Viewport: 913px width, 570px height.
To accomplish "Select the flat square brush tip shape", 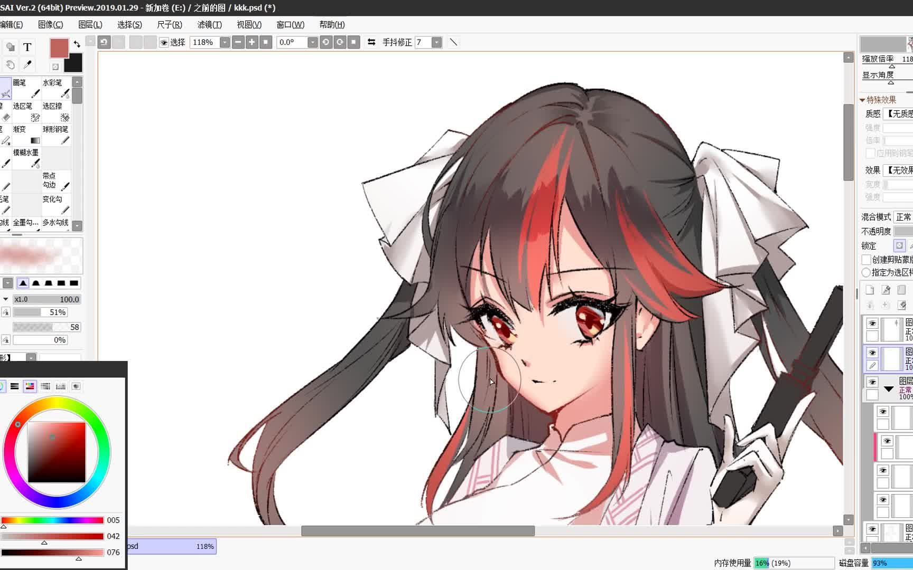I will coord(74,283).
